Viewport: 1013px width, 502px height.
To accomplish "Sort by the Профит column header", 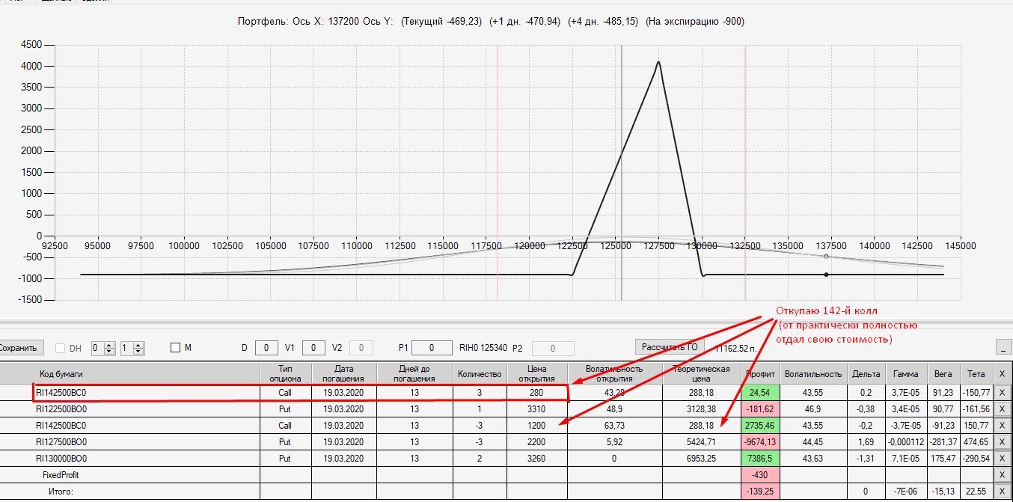I will point(760,373).
